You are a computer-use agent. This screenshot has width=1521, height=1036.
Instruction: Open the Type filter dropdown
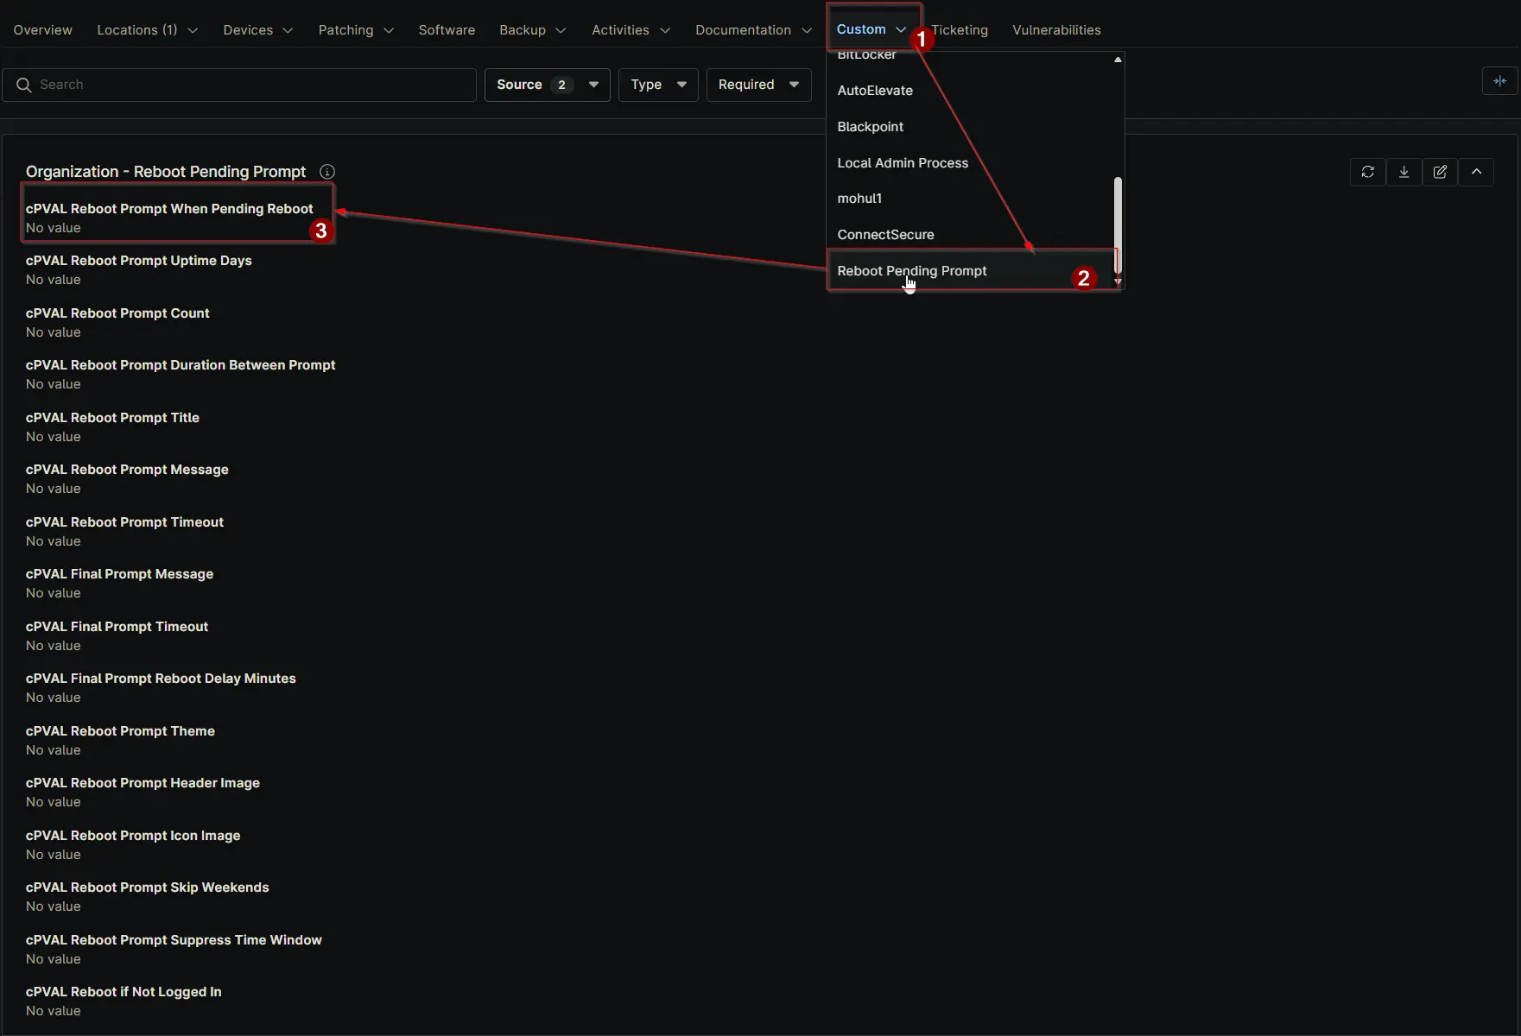657,85
